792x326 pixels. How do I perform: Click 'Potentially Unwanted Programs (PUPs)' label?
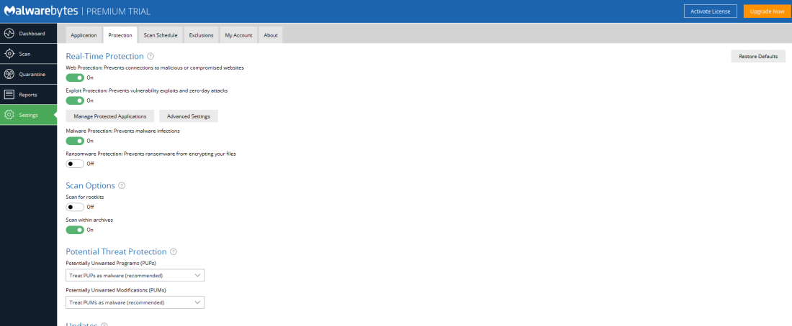pyautogui.click(x=112, y=264)
